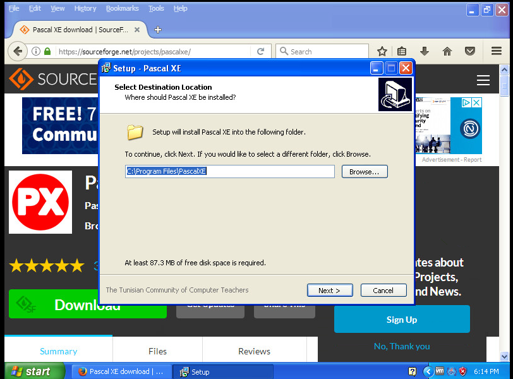Bookmark this page with the star icon
Image resolution: width=513 pixels, height=379 pixels.
[x=382, y=51]
